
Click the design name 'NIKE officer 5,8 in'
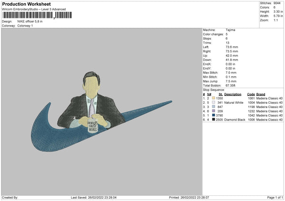(x=30, y=21)
